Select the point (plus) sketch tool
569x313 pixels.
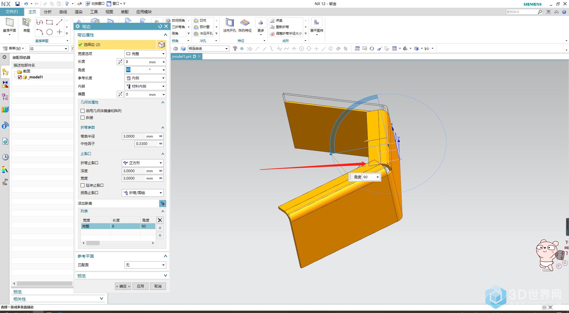click(60, 32)
